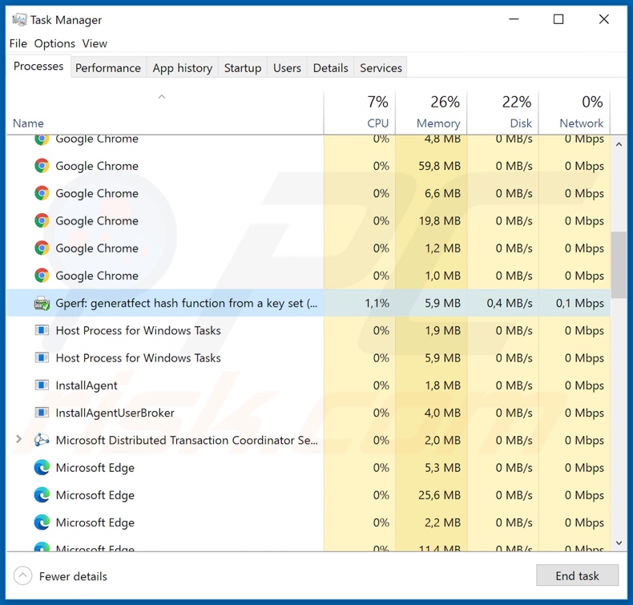Click the Fewer details label
The width and height of the screenshot is (633, 605).
73,576
